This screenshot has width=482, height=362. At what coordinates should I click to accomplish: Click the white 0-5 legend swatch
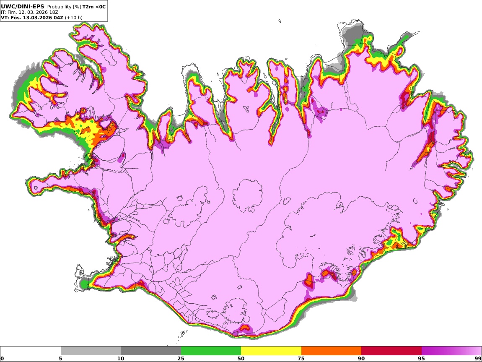31,351
